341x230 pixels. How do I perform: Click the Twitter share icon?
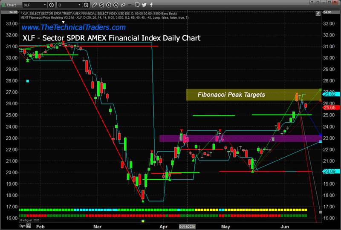144,5
